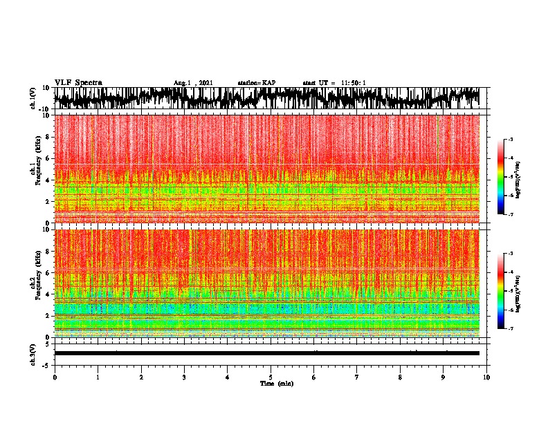Viewport: 548px width, 423px height.
Task: Click the "ch.3(V)" axis label
Action: [33, 355]
